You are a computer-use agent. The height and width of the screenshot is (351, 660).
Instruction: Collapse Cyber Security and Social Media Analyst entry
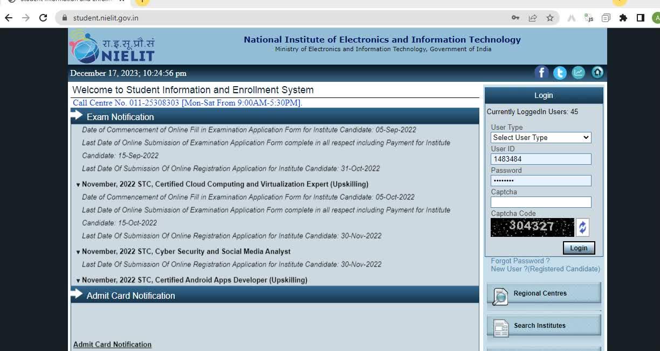[78, 252]
